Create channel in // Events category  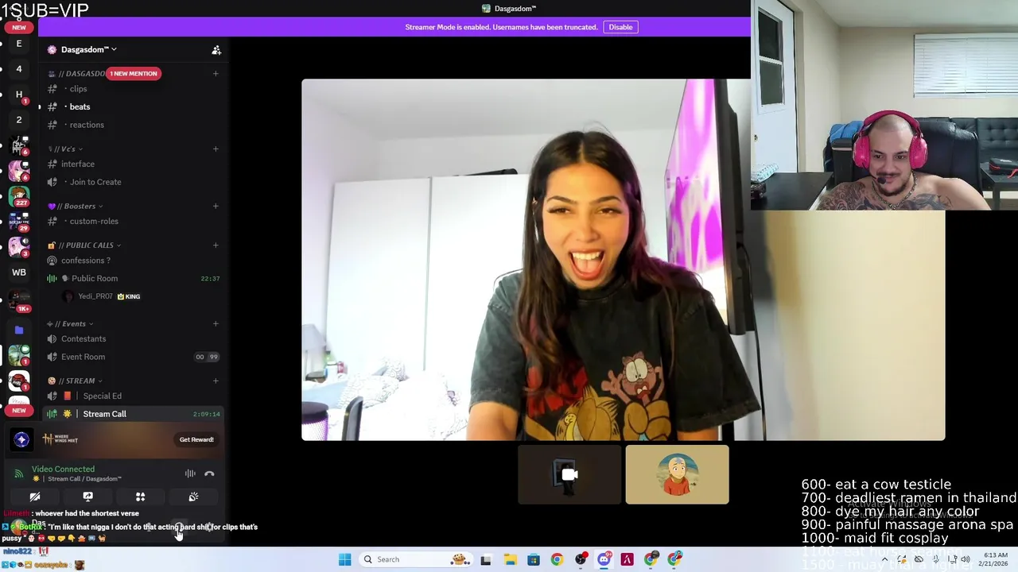point(216,323)
